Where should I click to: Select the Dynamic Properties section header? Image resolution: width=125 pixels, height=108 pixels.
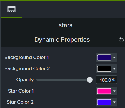pyautogui.click(x=62, y=40)
